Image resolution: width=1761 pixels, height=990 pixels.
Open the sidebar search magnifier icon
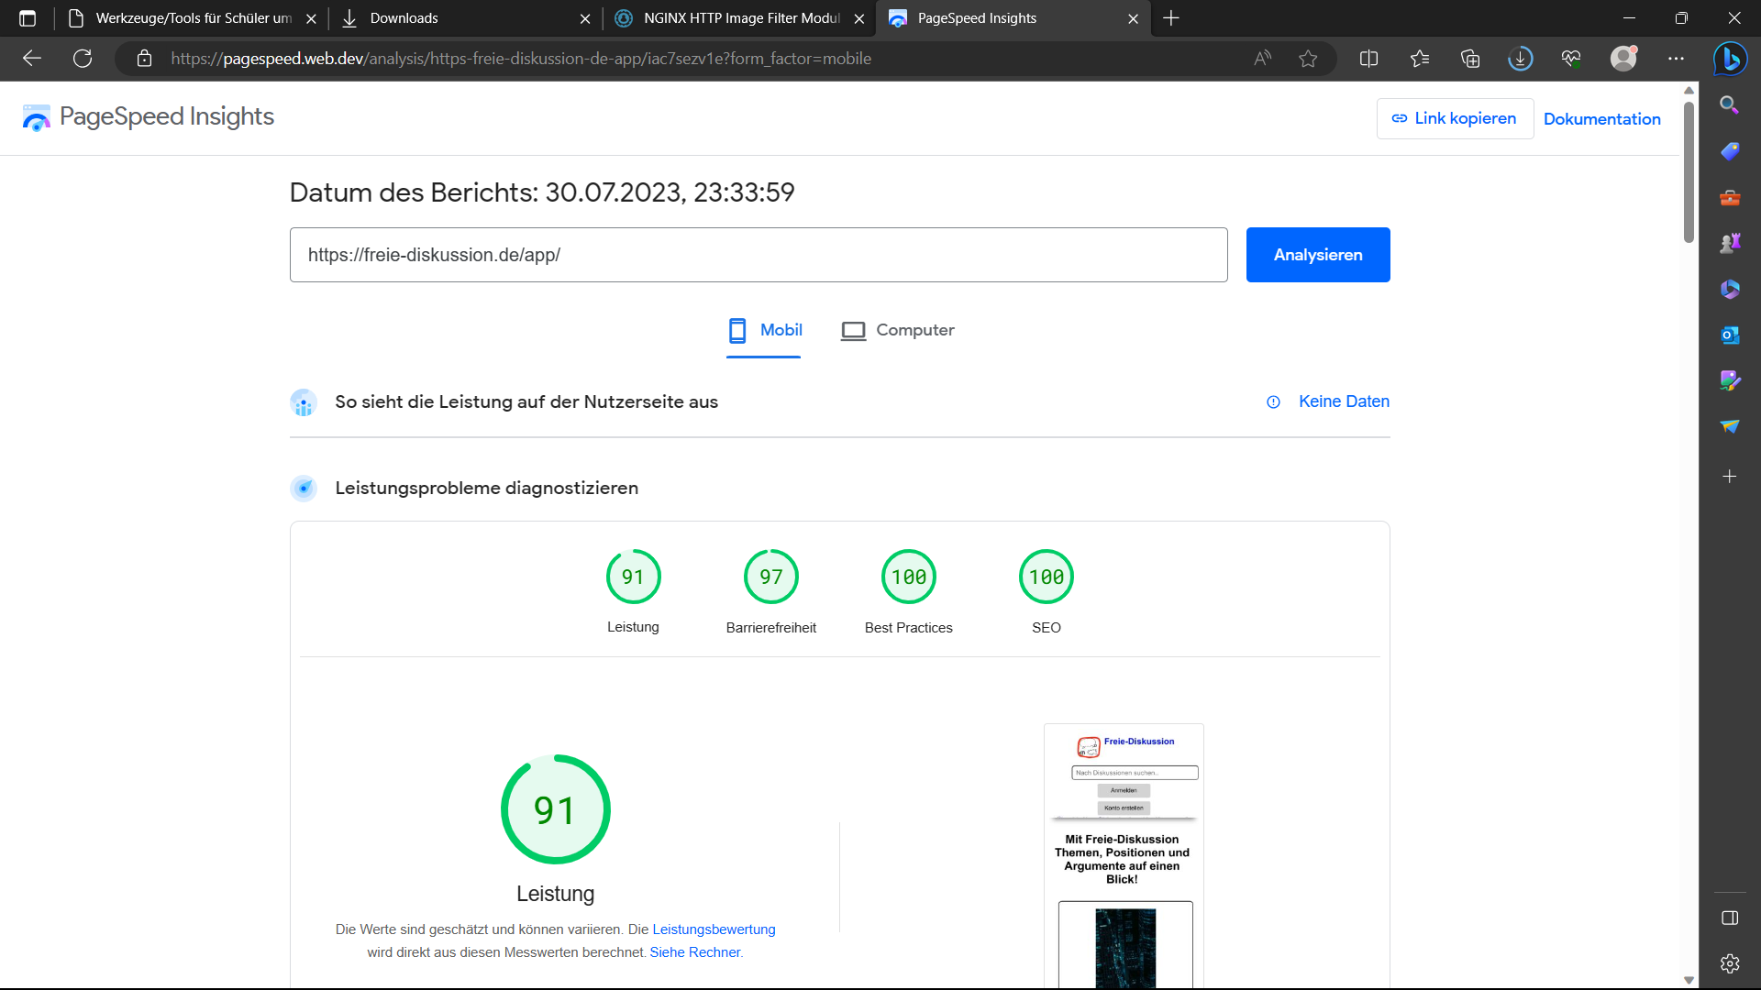click(1730, 105)
